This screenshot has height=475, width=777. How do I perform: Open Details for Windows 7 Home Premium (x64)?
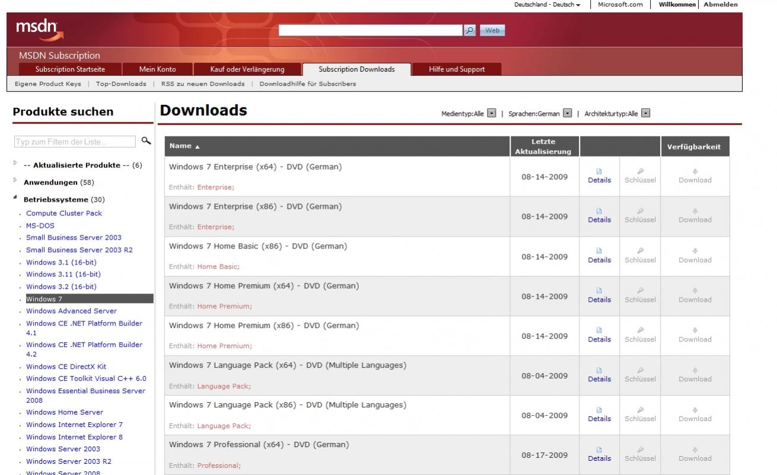599,296
